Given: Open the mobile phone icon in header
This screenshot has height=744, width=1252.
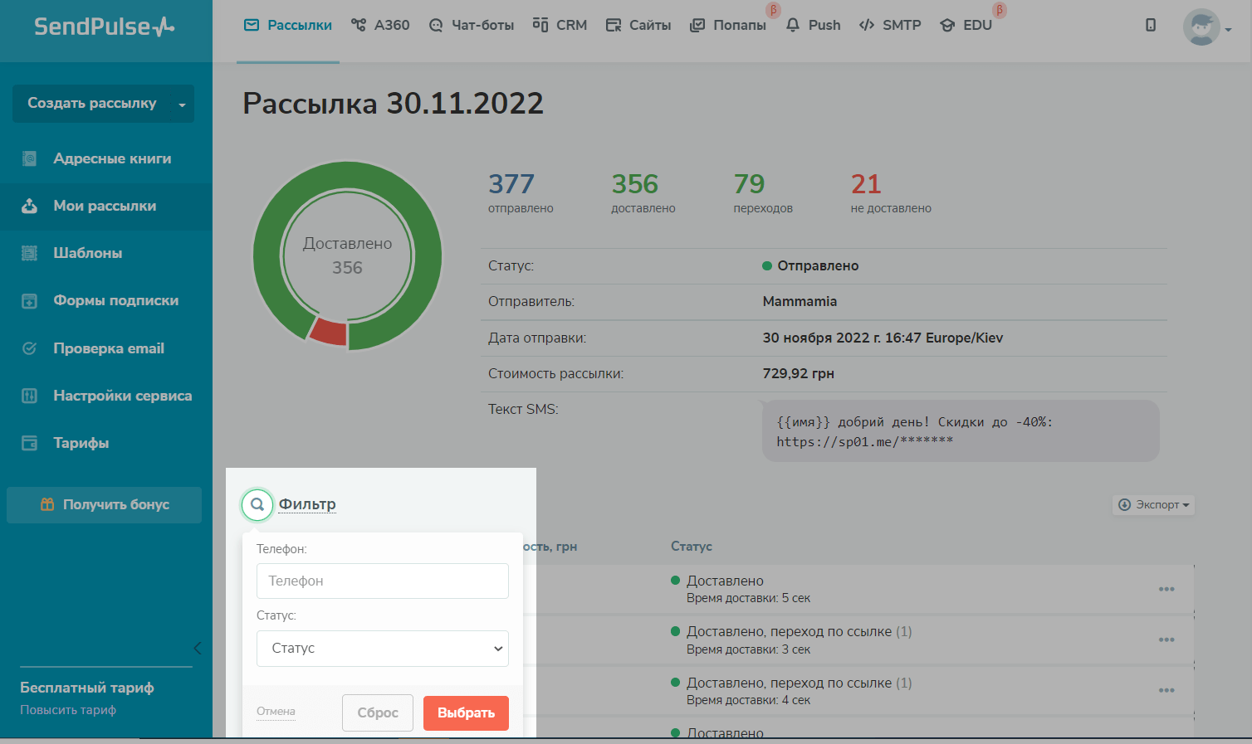Looking at the screenshot, I should point(1150,25).
